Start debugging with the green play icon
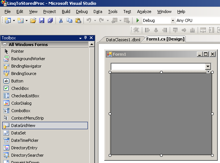The height and width of the screenshot is (163, 220). coord(138,20)
